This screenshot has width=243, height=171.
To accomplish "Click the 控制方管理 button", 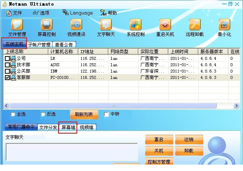I will pyautogui.click(x=159, y=161).
